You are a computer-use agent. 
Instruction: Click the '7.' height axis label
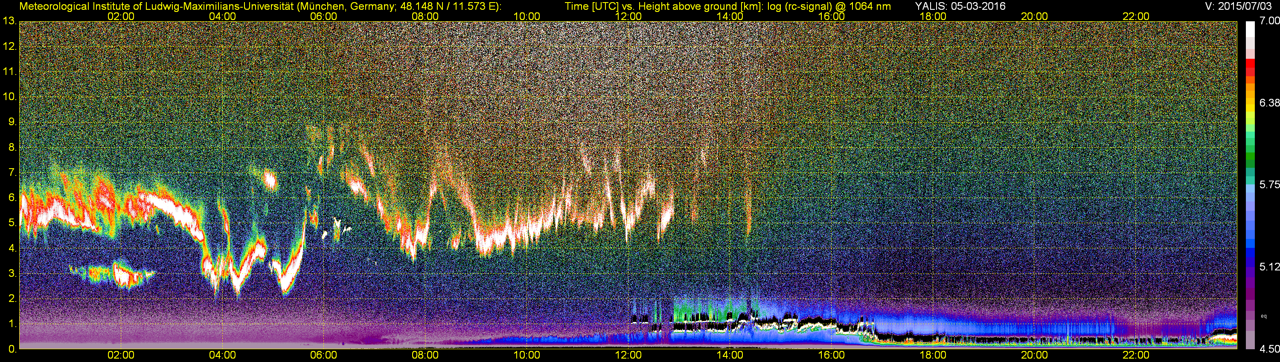[x=12, y=172]
